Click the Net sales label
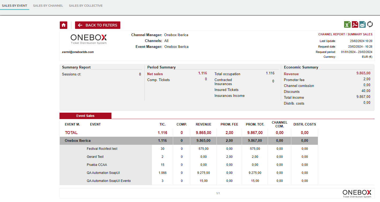The image size is (380, 202). point(155,74)
